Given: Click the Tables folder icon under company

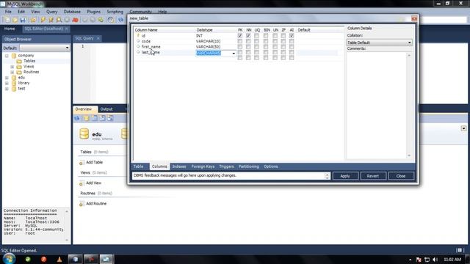Looking at the screenshot, I should 19,61.
